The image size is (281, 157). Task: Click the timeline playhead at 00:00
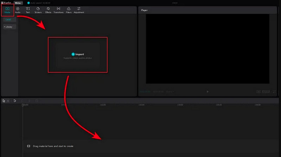(23, 105)
